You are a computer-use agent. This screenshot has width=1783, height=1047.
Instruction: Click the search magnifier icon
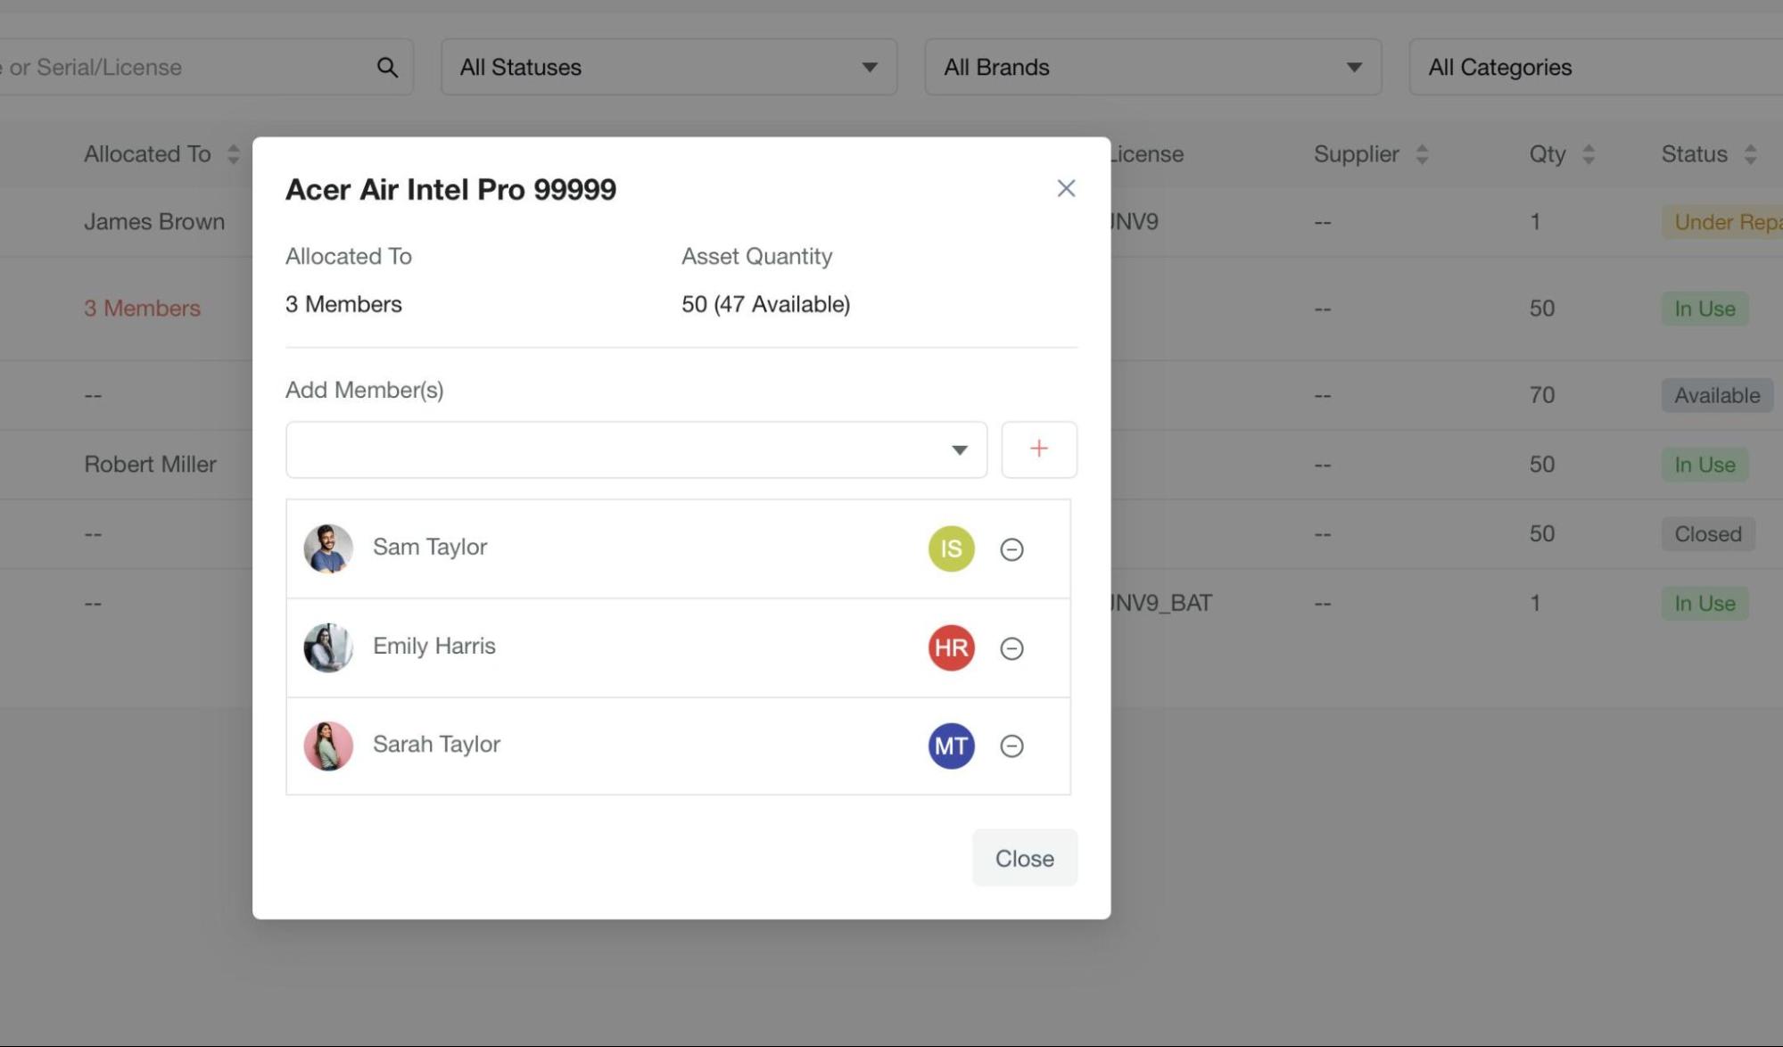[x=387, y=68]
